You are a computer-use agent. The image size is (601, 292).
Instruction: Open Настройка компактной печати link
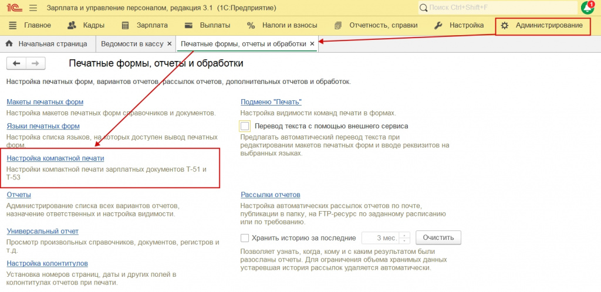[55, 158]
